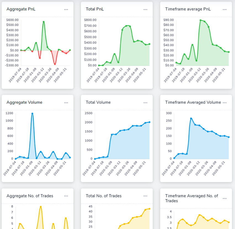Click the 45 axis label in Total No. of Trades

click(91, 207)
